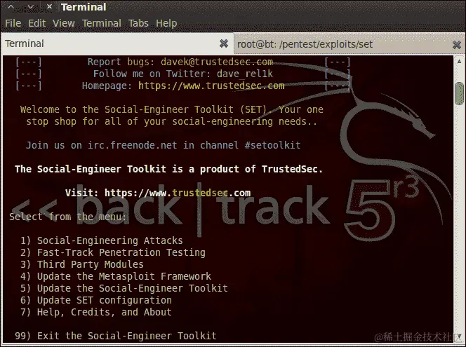Click menu line '4) Update the Metasploit Framework'

(116, 276)
